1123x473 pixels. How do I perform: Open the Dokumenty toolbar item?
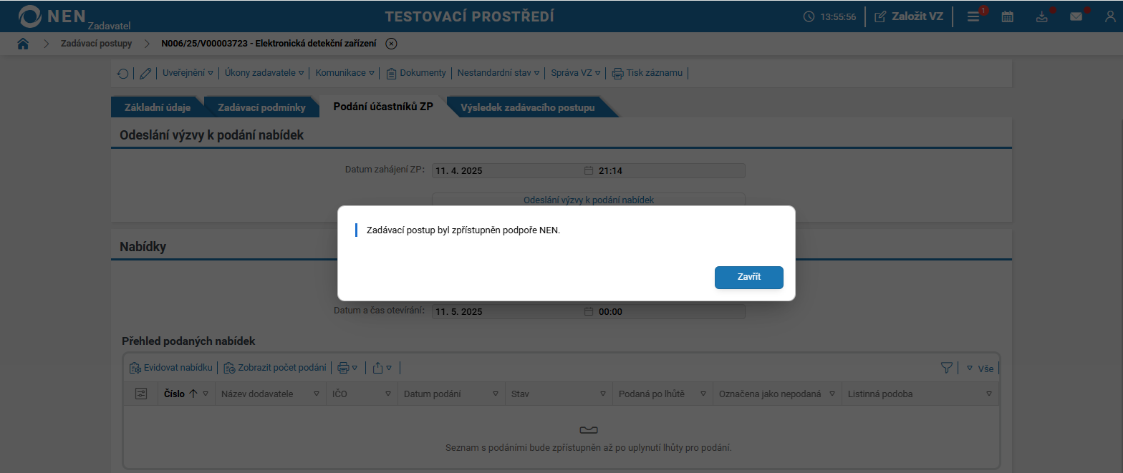click(x=421, y=72)
